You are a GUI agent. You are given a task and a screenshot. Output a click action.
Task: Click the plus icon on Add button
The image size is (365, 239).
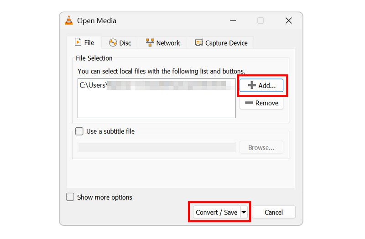(252, 85)
